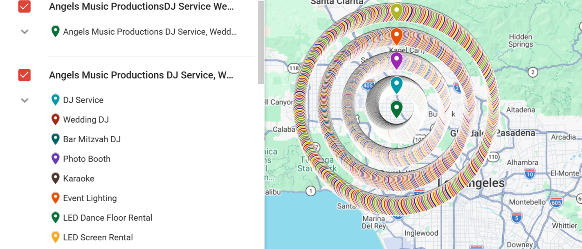Collapse the second layer chevron beside DJ Service
The image size is (582, 249).
[25, 100]
